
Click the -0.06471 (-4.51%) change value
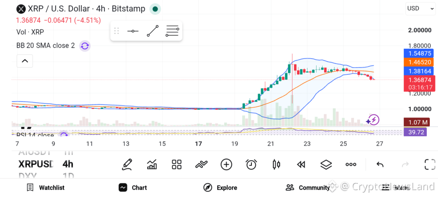pos(72,21)
